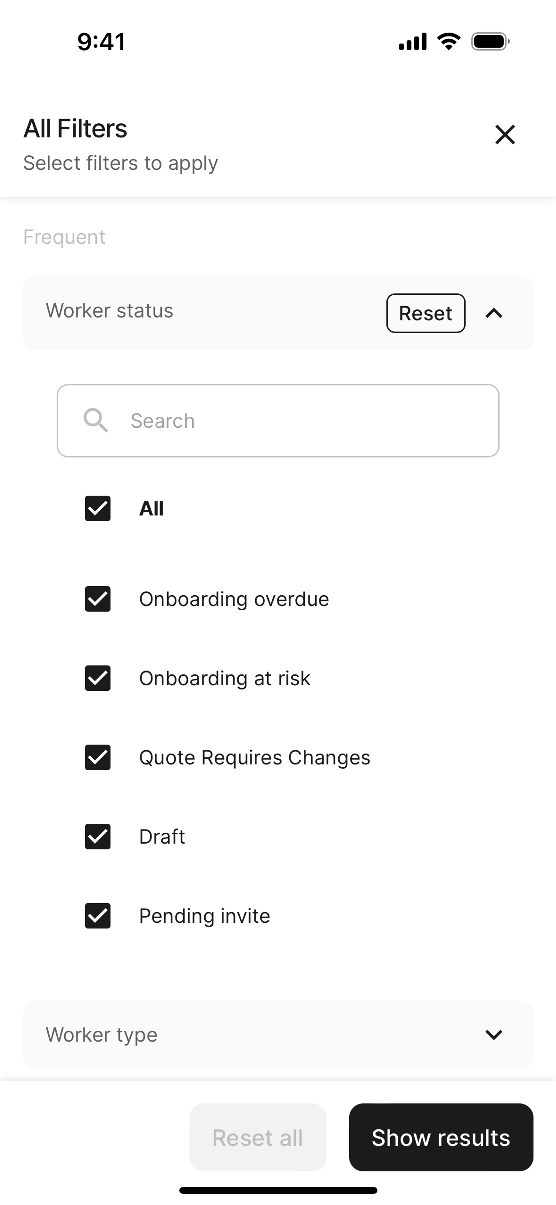The width and height of the screenshot is (556, 1205).
Task: Toggle the Pending invite checkbox
Action: click(x=98, y=915)
